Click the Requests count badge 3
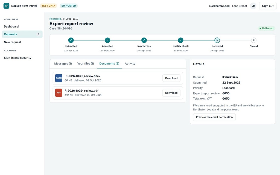 coord(38,34)
